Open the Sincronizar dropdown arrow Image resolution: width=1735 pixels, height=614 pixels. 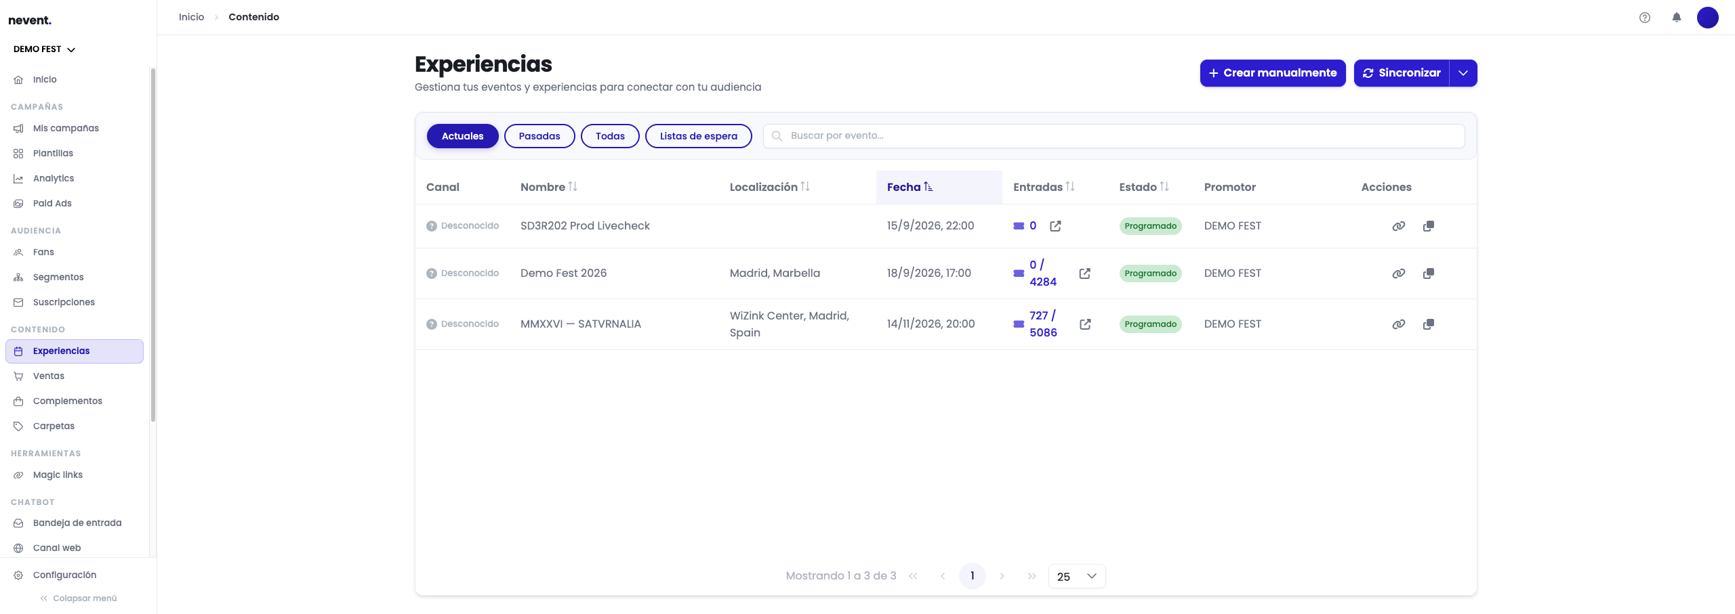point(1463,73)
